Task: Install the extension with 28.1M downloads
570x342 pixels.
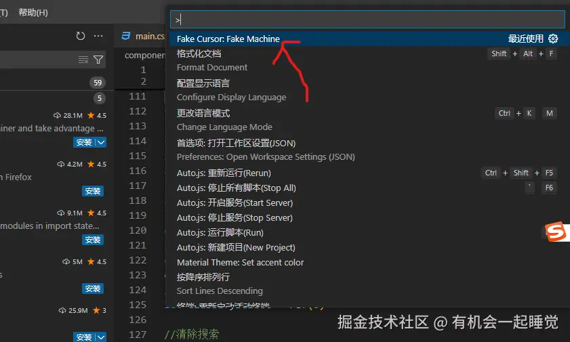Action: pyautogui.click(x=84, y=142)
